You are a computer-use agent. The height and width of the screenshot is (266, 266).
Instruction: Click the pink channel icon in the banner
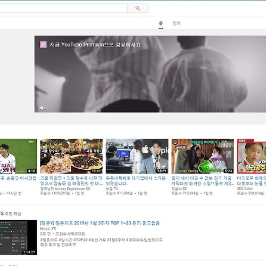pyautogui.click(x=43, y=45)
